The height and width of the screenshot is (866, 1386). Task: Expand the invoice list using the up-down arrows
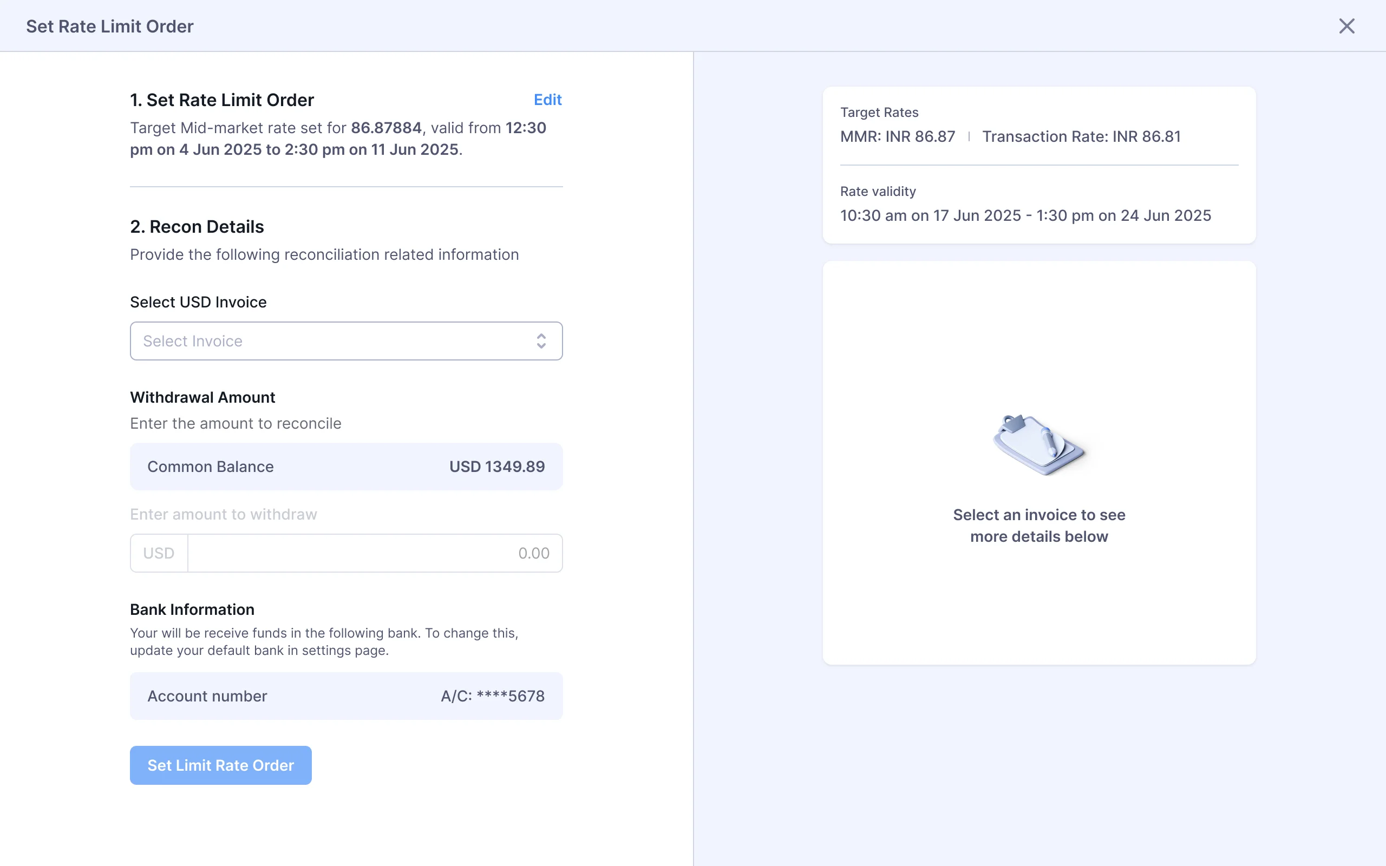[x=542, y=341]
